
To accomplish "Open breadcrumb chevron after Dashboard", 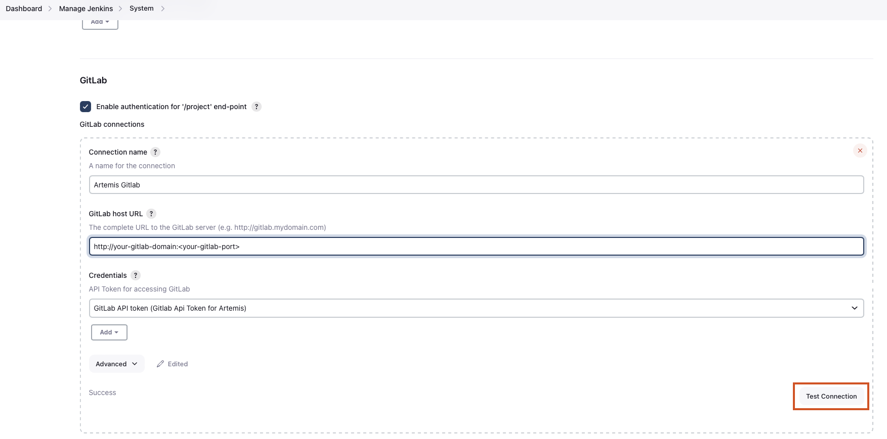I will [x=50, y=9].
